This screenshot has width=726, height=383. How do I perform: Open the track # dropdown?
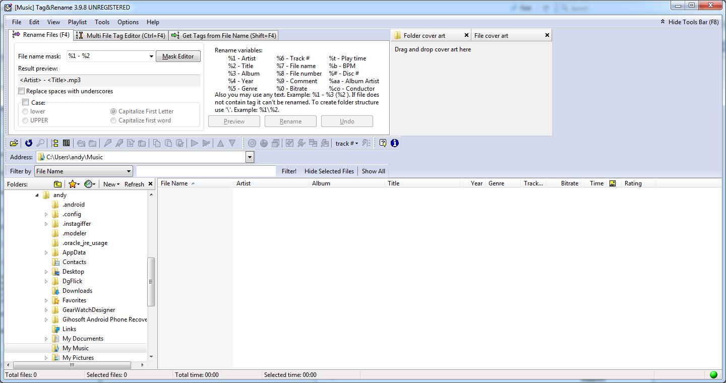click(346, 143)
